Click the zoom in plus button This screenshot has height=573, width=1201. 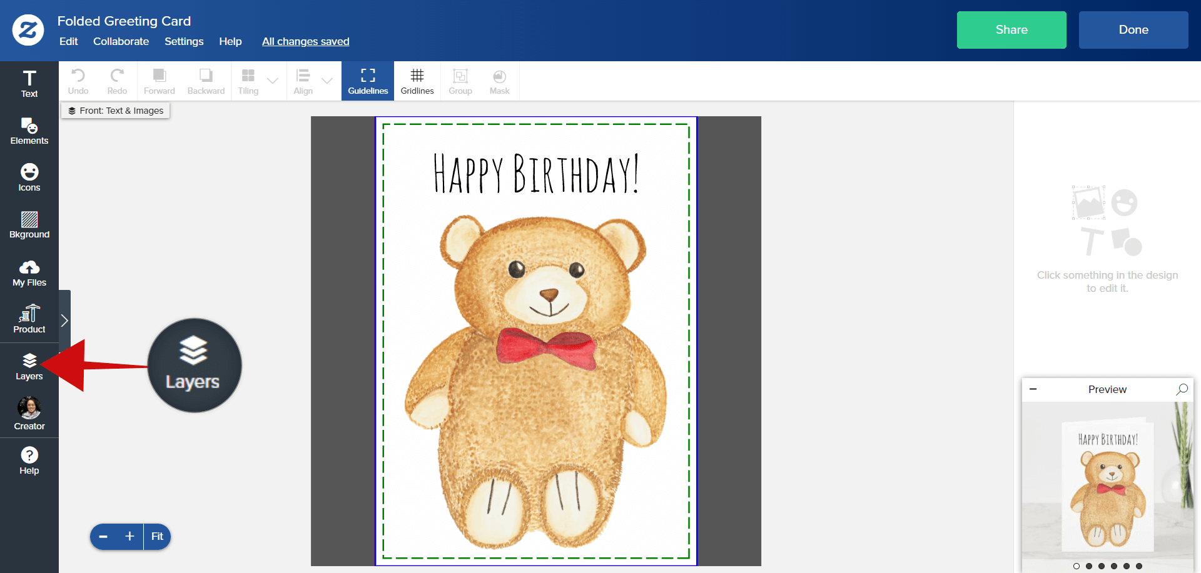point(129,536)
